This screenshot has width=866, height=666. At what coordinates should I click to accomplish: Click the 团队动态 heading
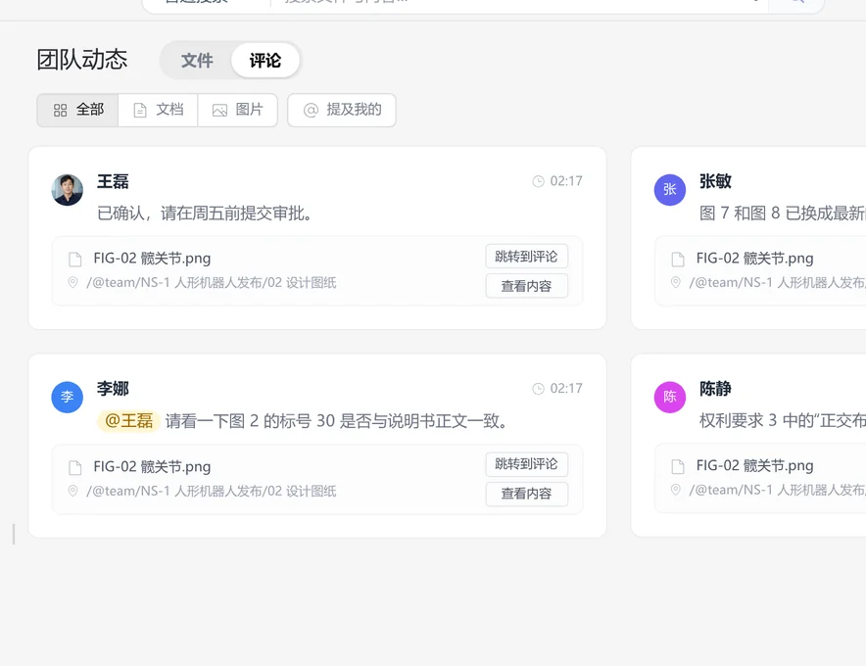(x=82, y=60)
